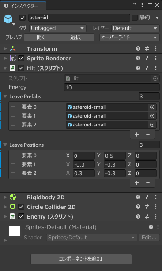Collapse the Leave Postions list
Image resolution: width=162 pixels, height=271 pixels.
[5, 145]
